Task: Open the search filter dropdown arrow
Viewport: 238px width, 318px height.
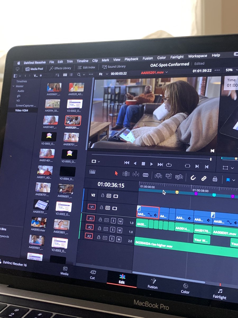Action: point(83,75)
